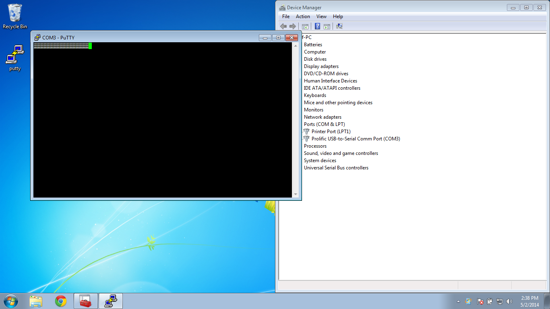Show the Action pane toolbar icon
This screenshot has height=309, width=550.
click(x=327, y=26)
